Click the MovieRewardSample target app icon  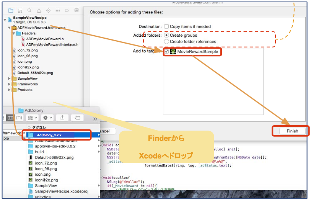[x=173, y=52]
